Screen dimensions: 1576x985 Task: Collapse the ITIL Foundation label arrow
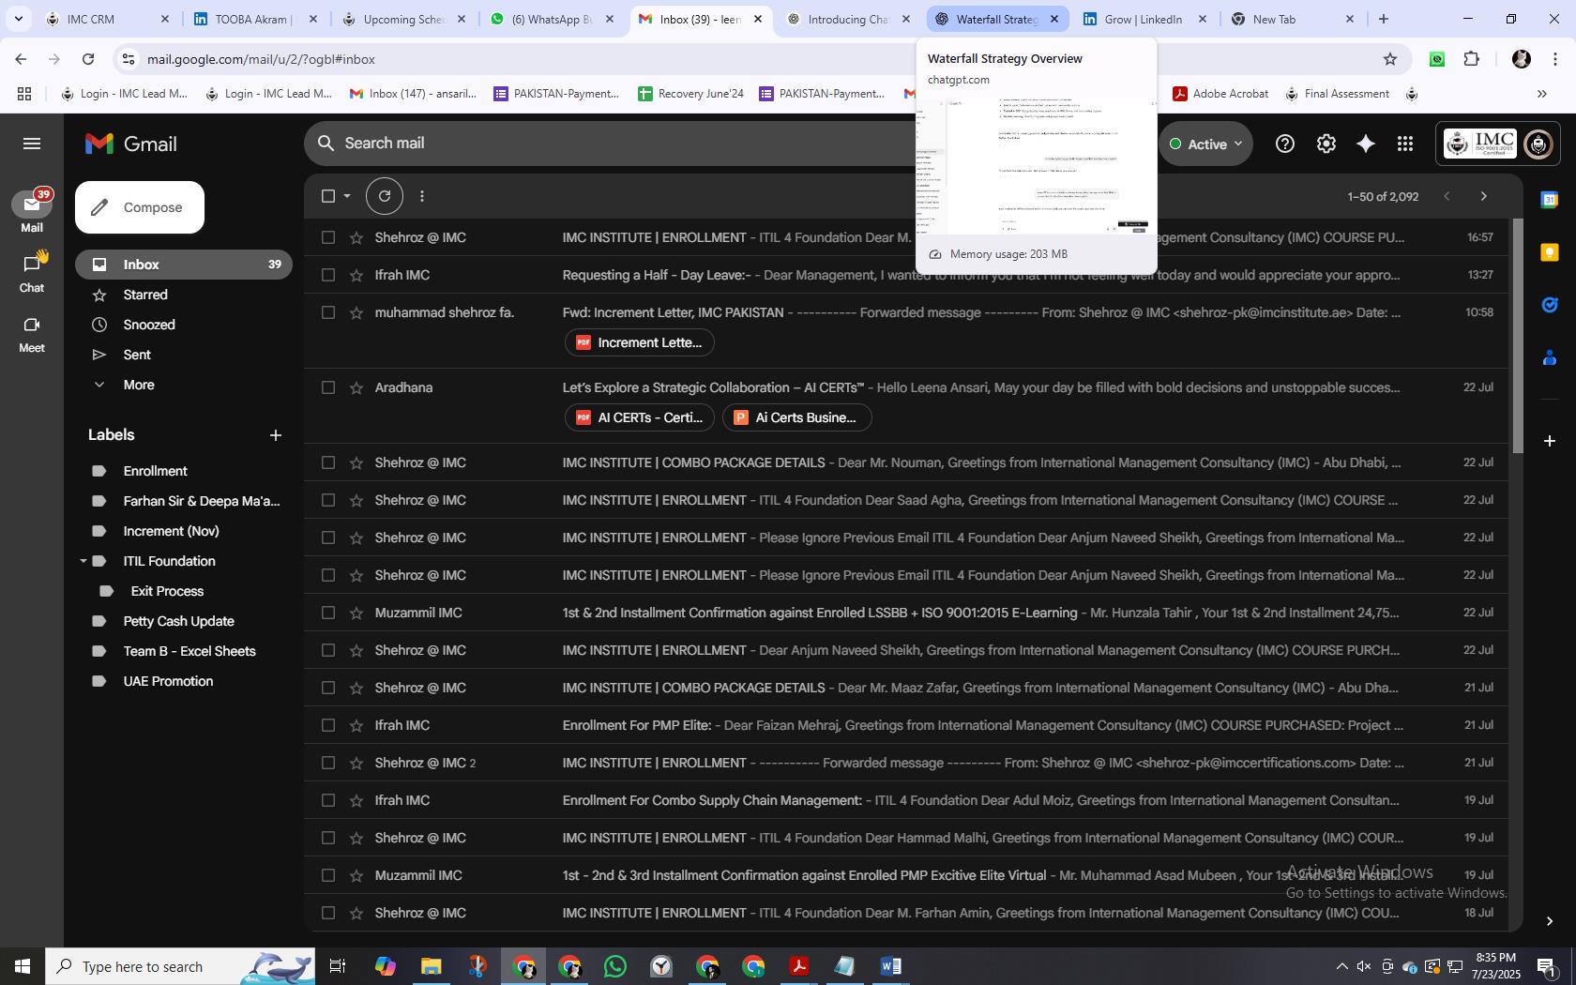83,561
